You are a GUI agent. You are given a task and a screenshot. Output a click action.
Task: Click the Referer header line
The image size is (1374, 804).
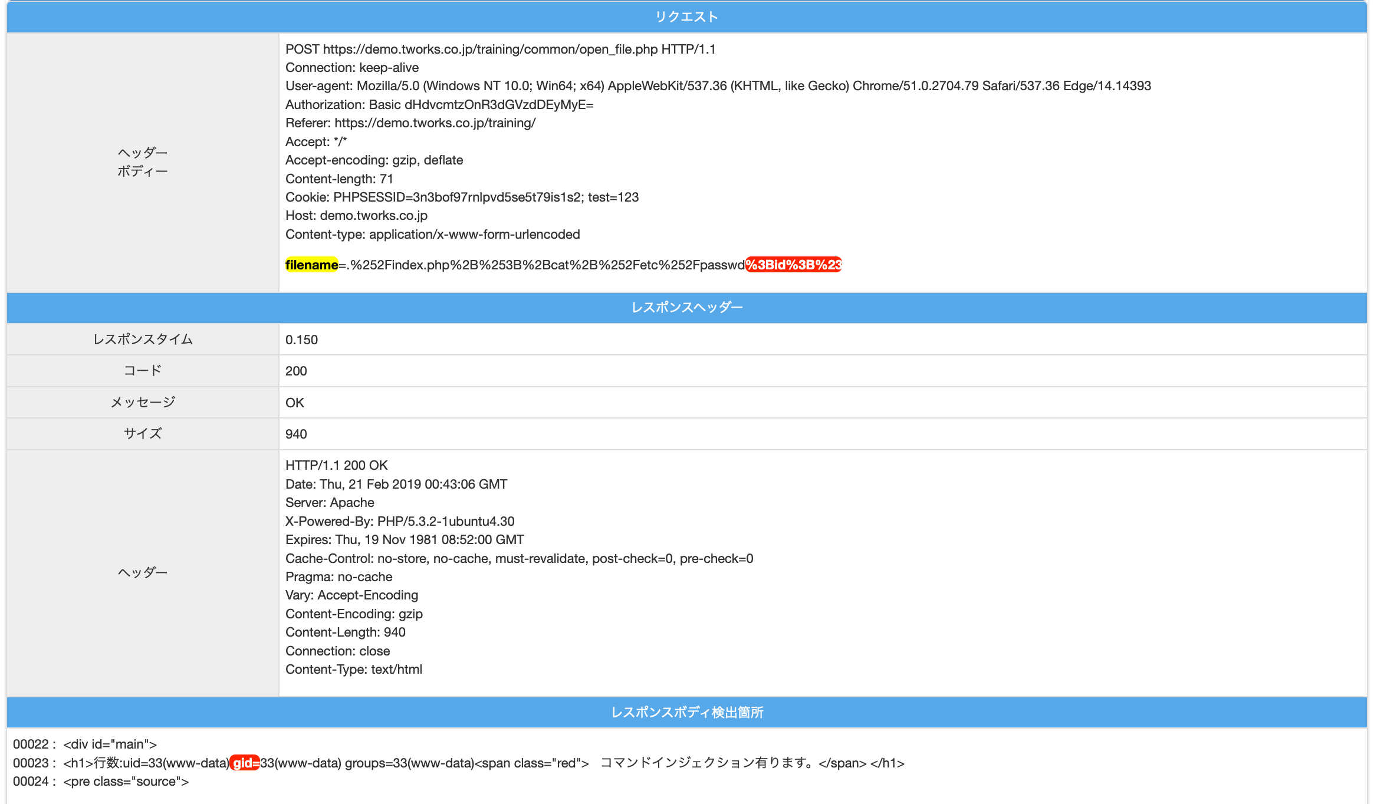410,123
